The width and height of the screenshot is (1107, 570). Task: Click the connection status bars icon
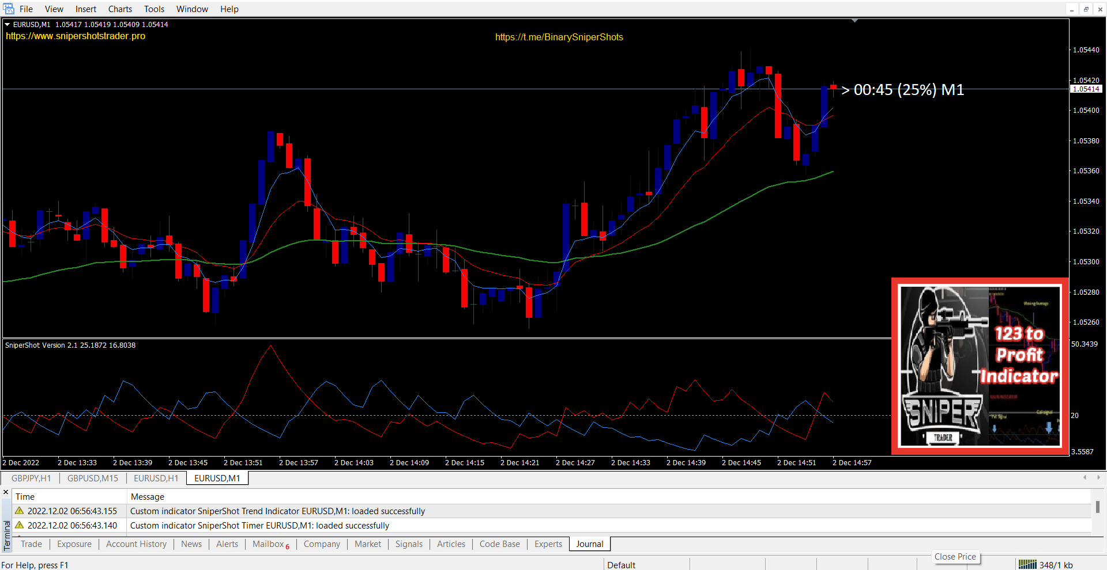pyautogui.click(x=1027, y=565)
